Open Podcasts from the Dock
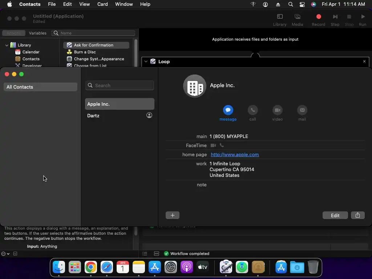This screenshot has height=279, width=372. [x=186, y=267]
